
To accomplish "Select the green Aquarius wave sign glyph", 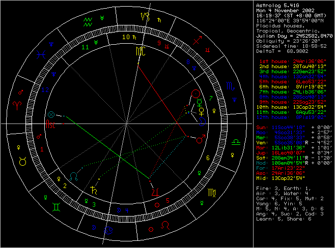I will [x=88, y=22].
